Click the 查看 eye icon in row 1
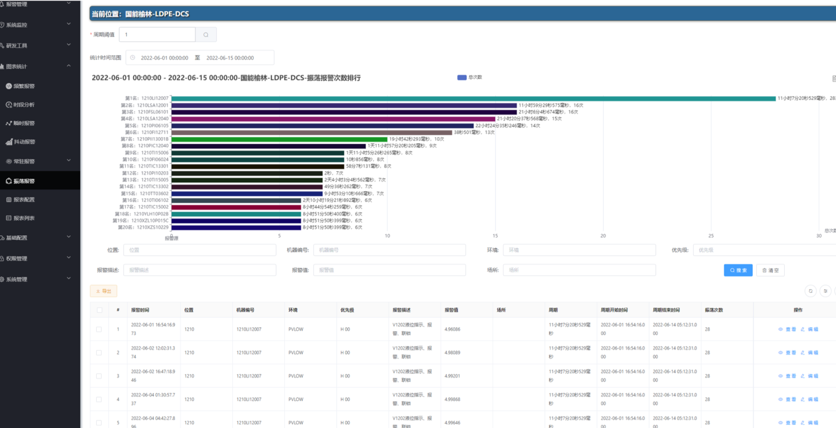The image size is (836, 428). pos(781,329)
